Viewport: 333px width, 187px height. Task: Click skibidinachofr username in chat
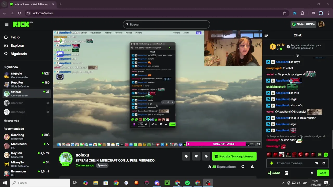276,87
